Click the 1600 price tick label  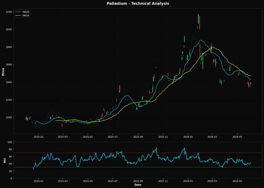point(9,64)
